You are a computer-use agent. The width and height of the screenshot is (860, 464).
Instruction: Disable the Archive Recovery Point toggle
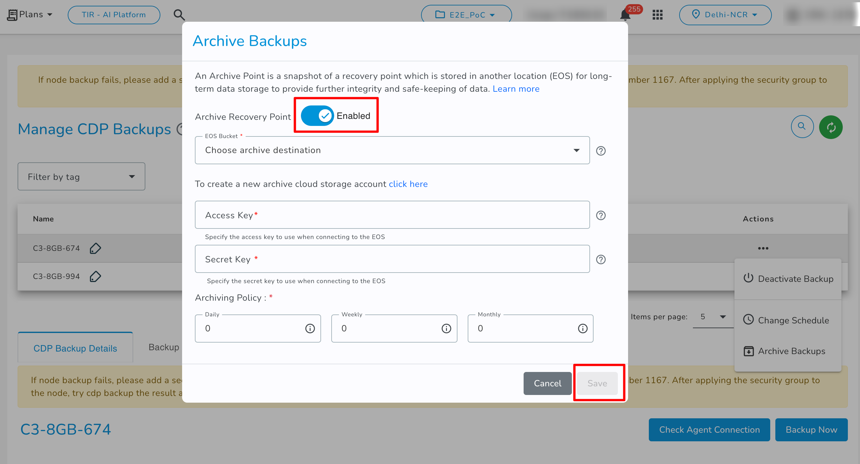[x=317, y=116]
